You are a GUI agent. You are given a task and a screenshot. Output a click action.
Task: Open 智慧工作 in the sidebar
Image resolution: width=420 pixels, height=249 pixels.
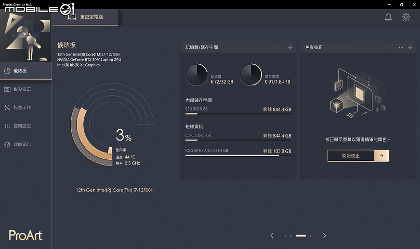pos(25,107)
